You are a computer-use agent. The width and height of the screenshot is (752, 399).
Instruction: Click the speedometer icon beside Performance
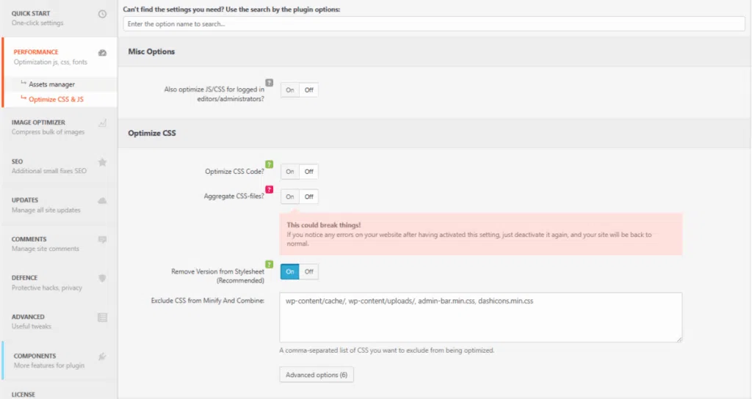[x=102, y=53]
